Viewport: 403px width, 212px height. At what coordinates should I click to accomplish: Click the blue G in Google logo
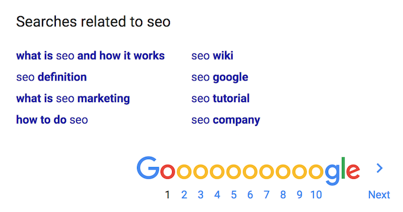(148, 168)
